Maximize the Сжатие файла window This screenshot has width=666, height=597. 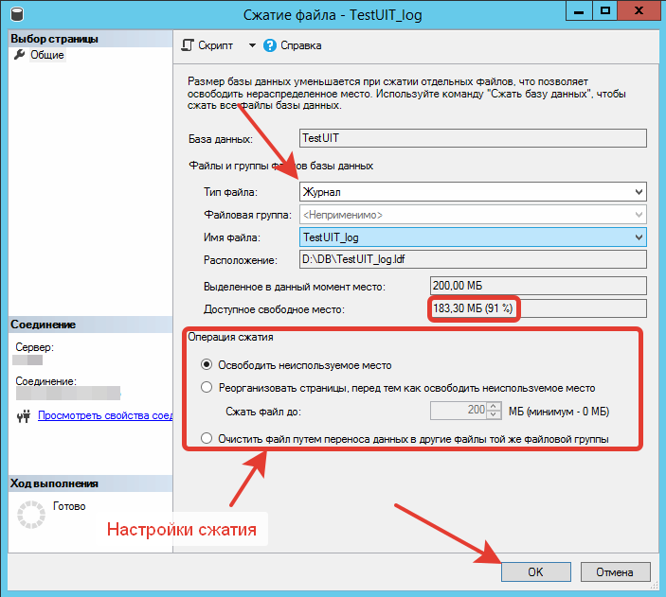point(604,10)
